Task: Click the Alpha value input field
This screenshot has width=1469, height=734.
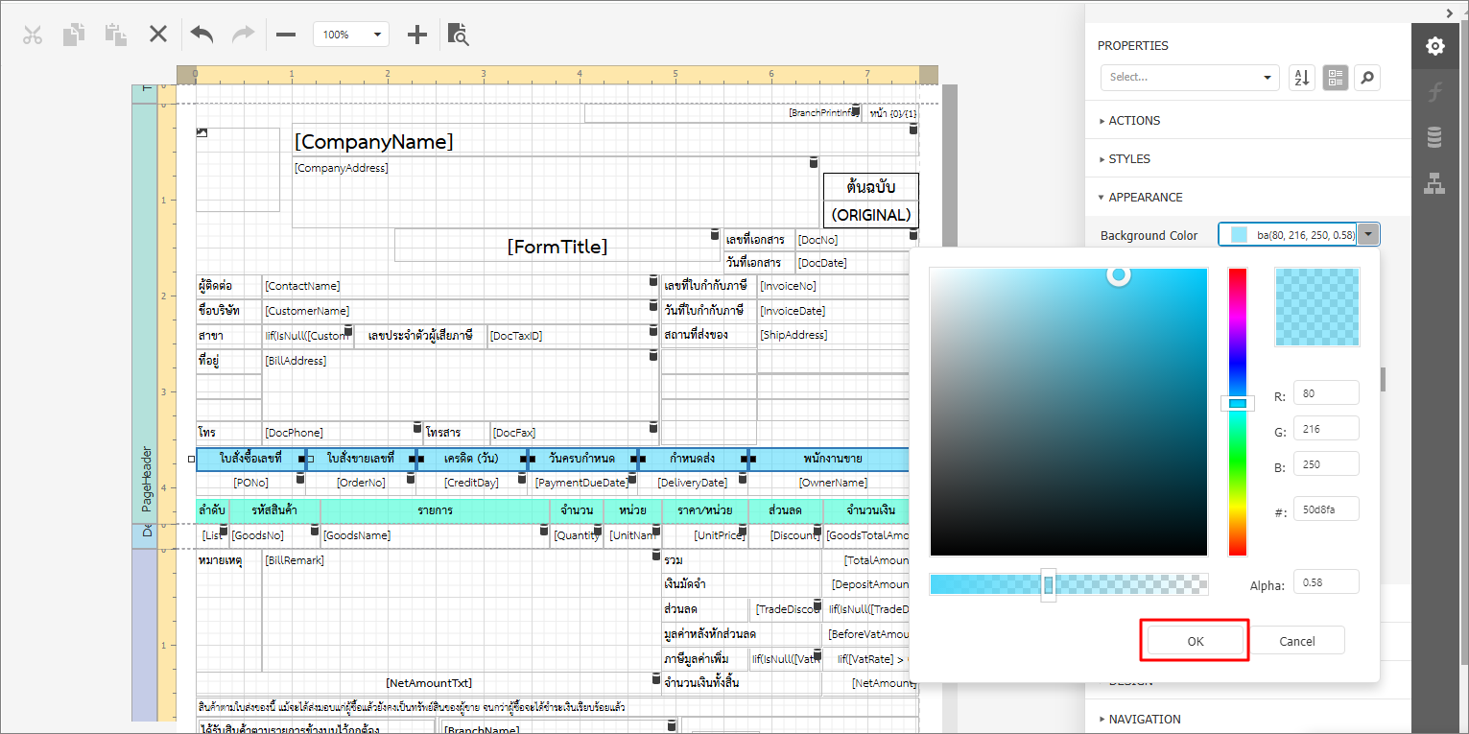Action: (x=1326, y=582)
